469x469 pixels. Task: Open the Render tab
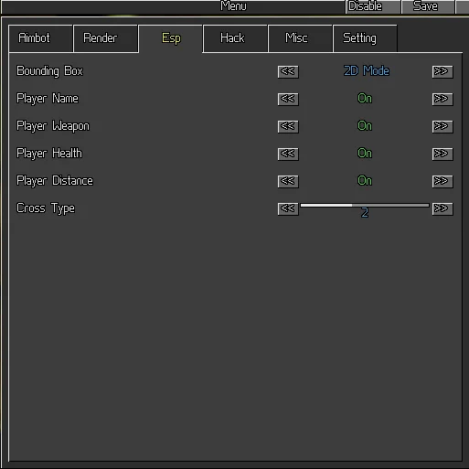pos(106,38)
